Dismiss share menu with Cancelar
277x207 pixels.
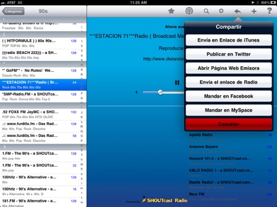click(x=229, y=124)
